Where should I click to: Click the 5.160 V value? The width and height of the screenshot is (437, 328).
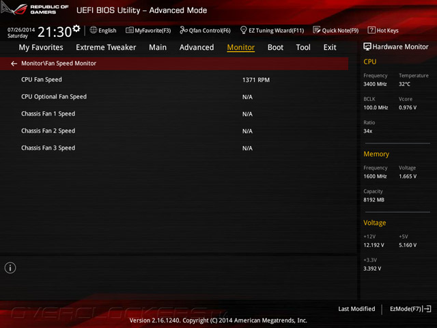(x=408, y=245)
